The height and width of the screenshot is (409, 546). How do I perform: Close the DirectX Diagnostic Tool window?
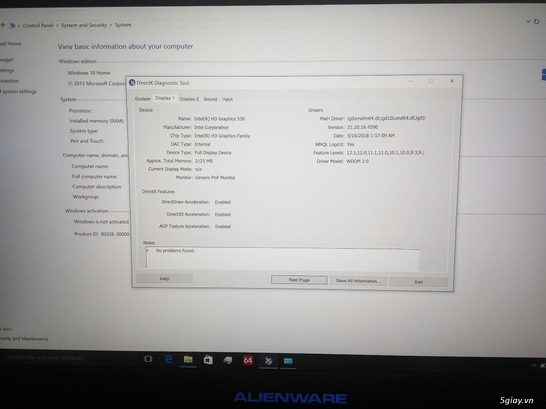[x=452, y=81]
